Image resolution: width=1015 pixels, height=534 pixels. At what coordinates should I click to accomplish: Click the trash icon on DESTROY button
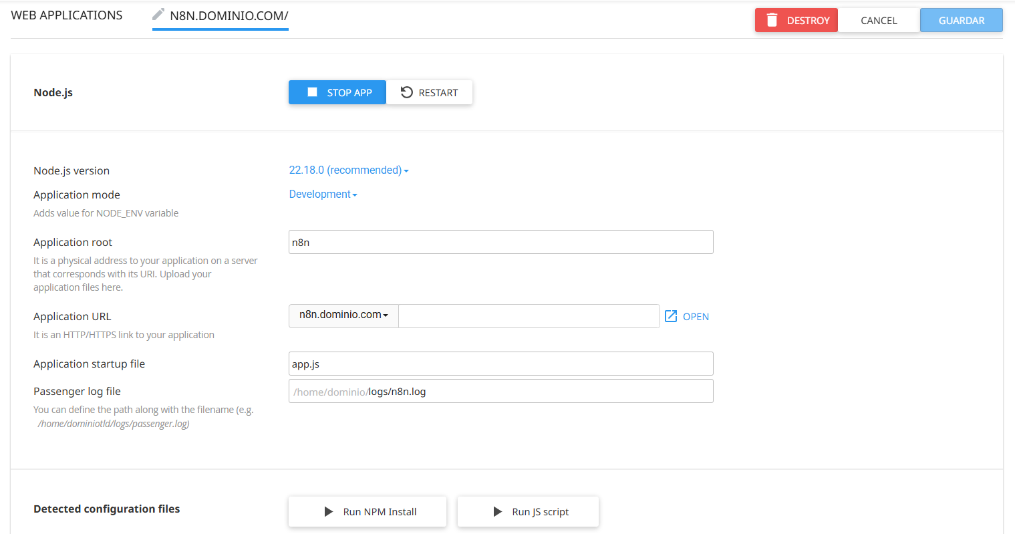773,19
